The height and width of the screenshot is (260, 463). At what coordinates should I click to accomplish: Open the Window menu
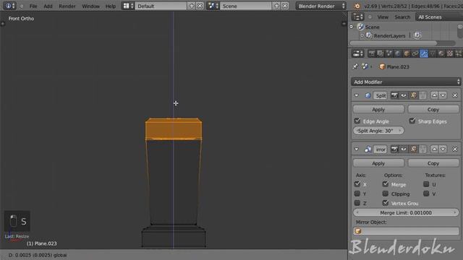click(90, 6)
